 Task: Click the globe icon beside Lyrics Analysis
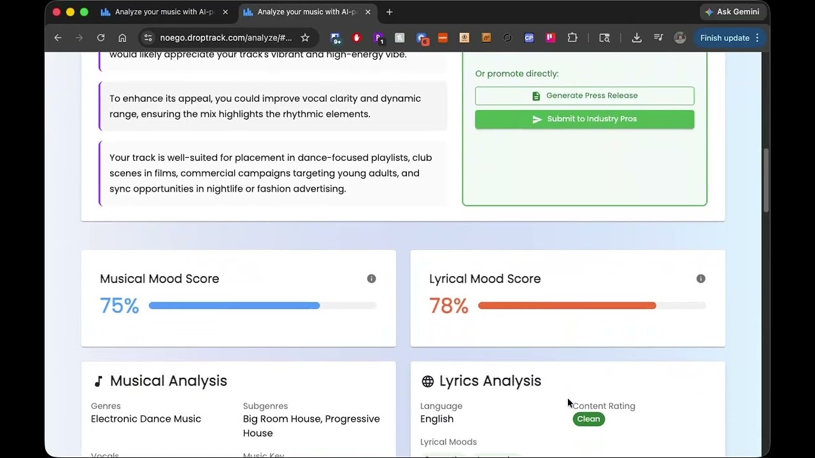427,381
